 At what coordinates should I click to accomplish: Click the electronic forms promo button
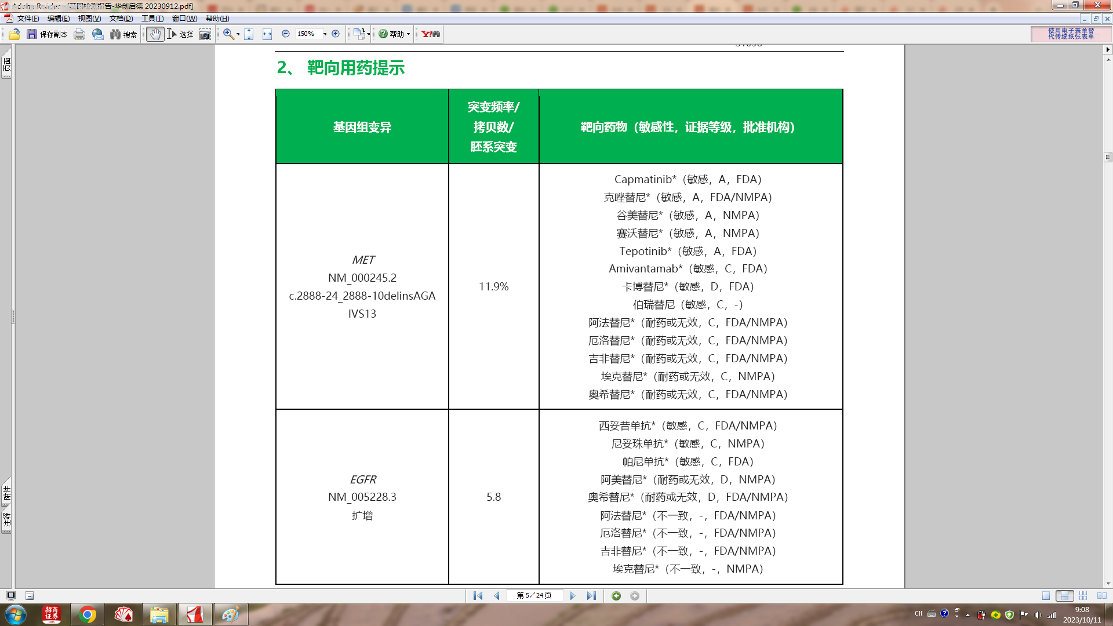click(1071, 34)
